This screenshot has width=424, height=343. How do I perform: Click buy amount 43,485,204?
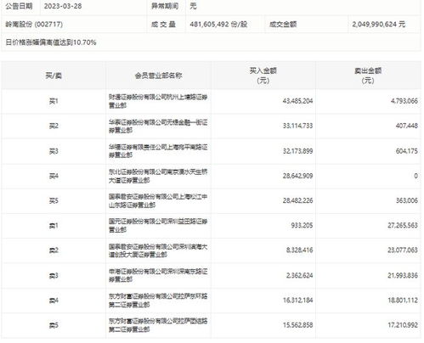(x=297, y=101)
